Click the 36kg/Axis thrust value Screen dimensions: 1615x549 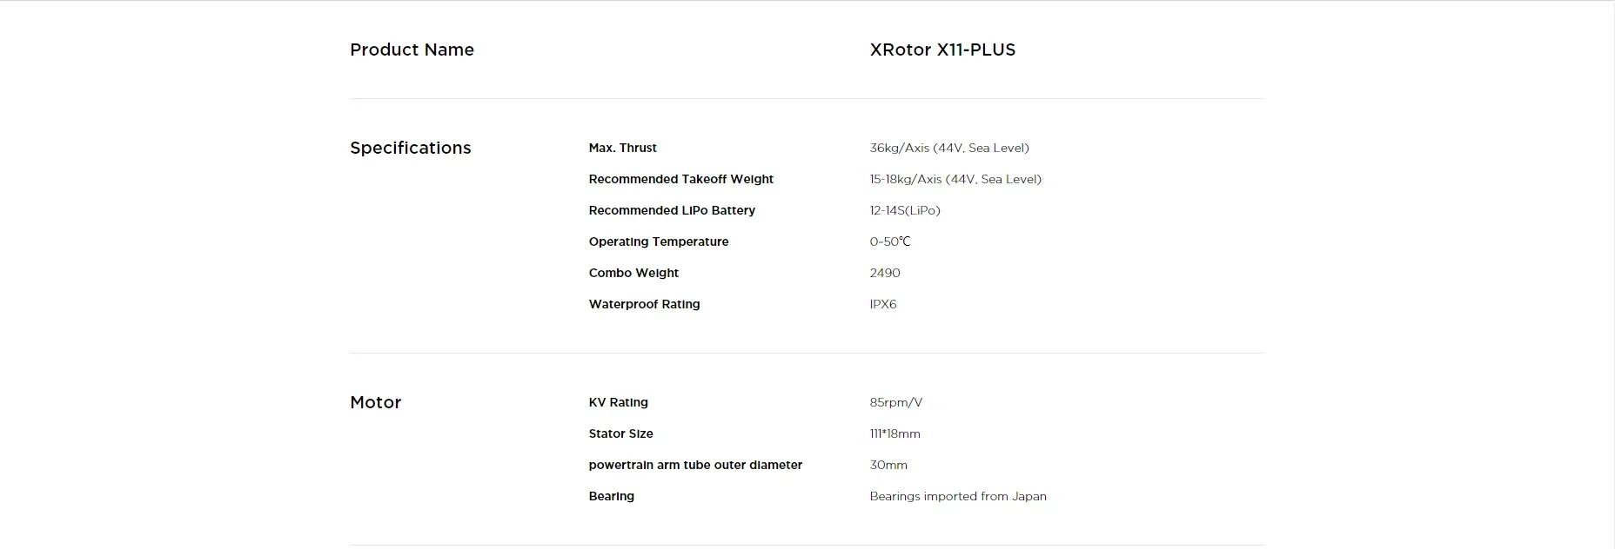(948, 148)
